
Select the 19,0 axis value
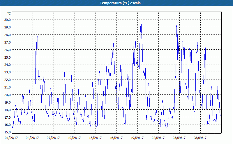click(x=8, y=102)
